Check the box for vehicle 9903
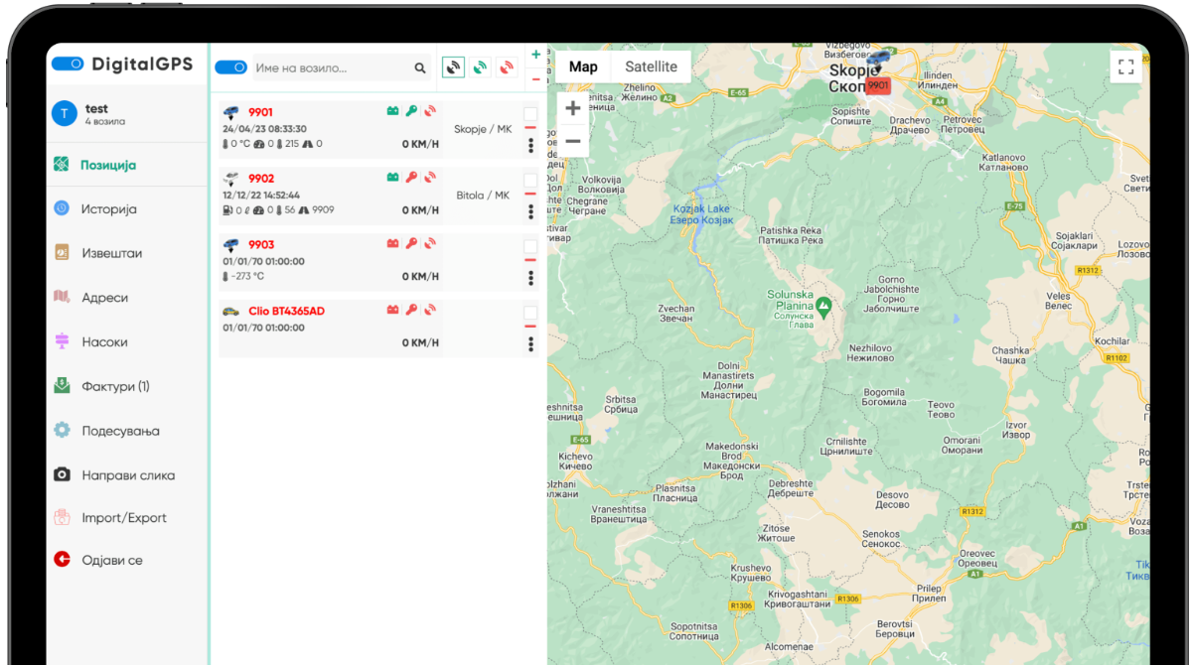The height and width of the screenshot is (665, 1192). pos(530,246)
